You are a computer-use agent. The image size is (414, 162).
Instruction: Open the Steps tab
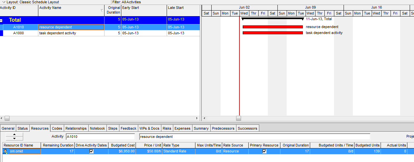pyautogui.click(x=113, y=128)
